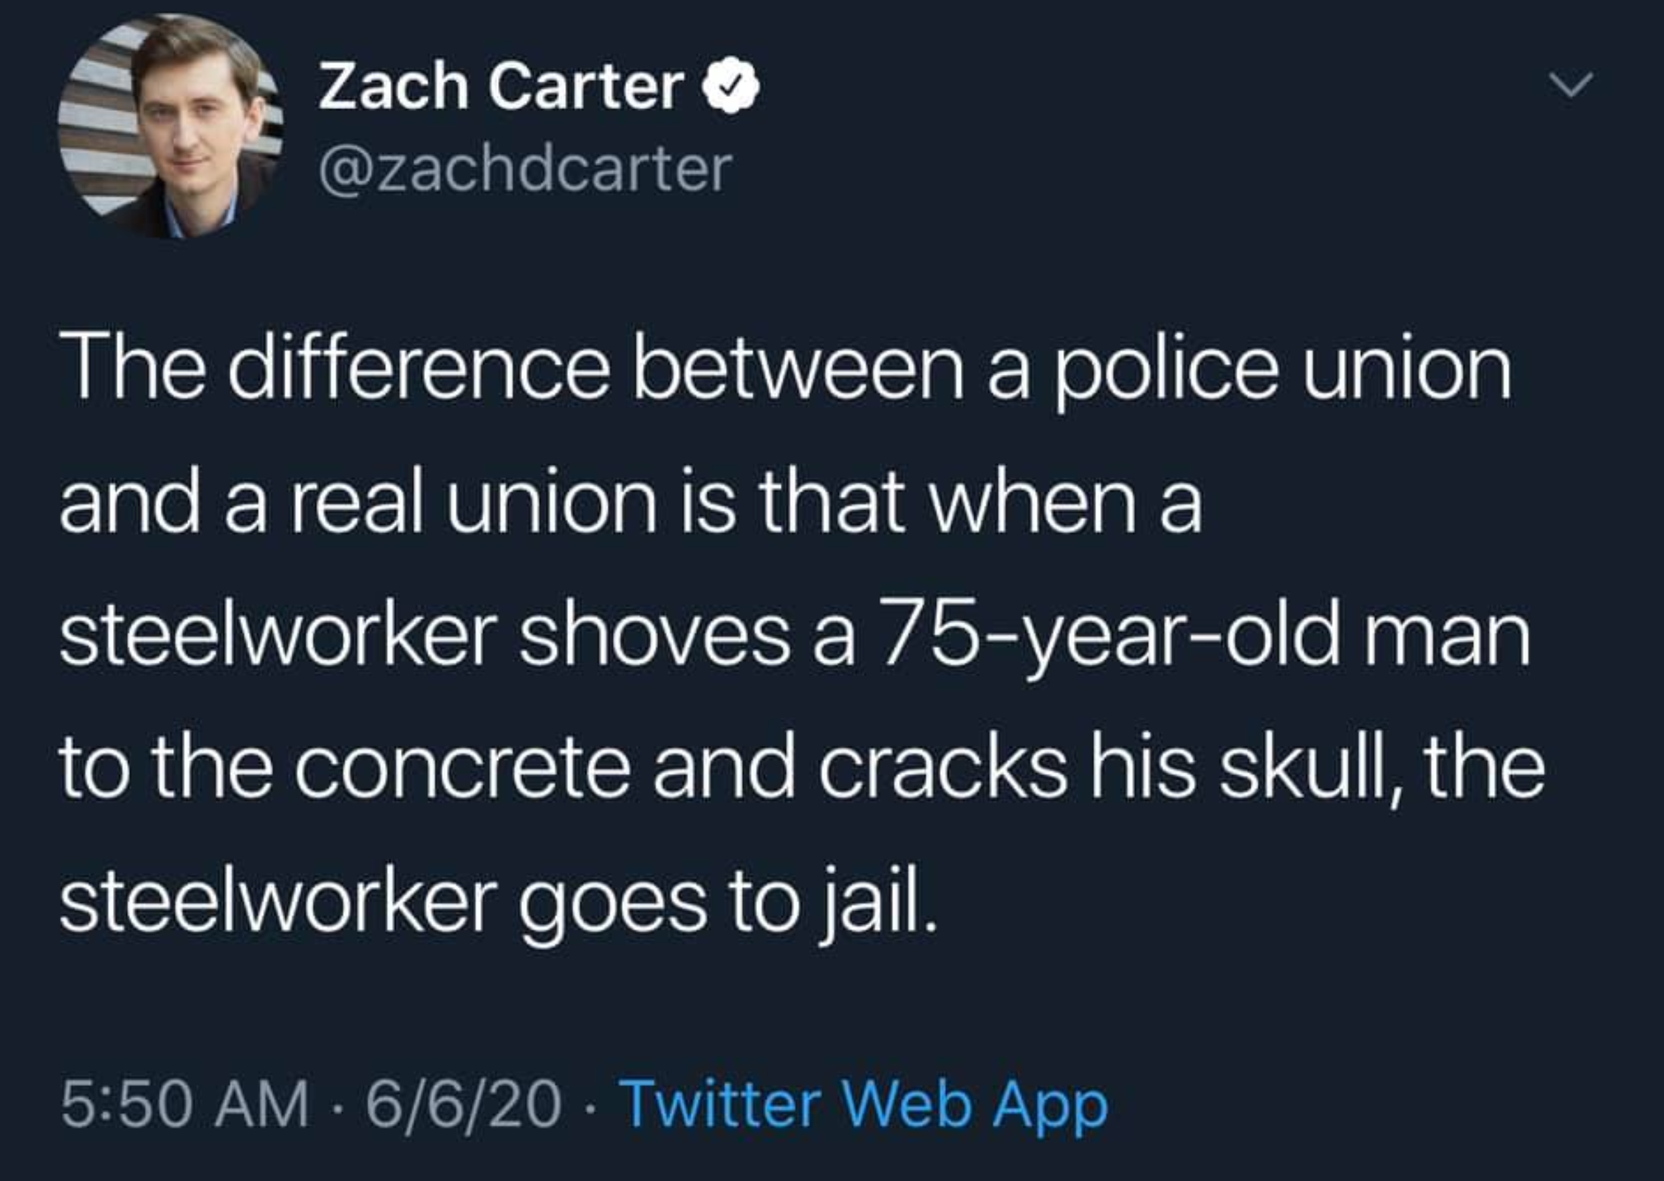This screenshot has width=1664, height=1181.
Task: Open the Zach Carter display name
Action: pos(501,87)
